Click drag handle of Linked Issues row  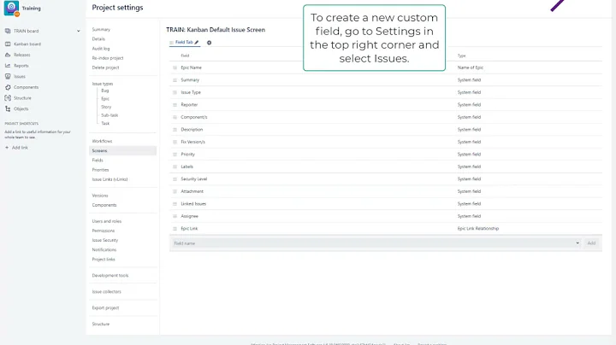coord(175,204)
